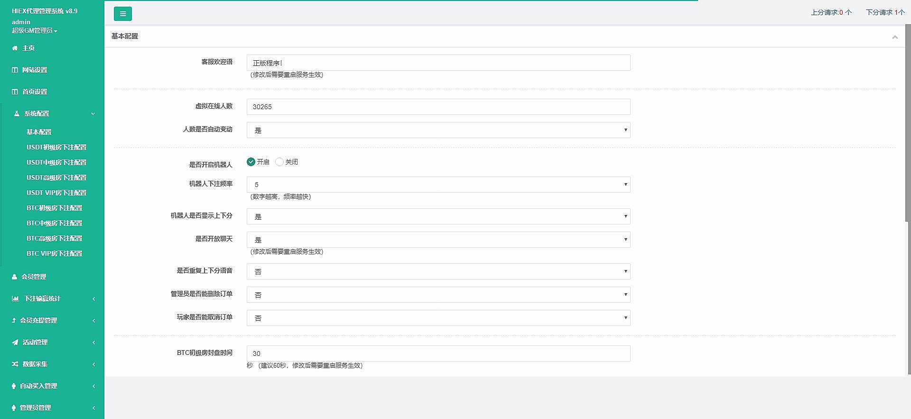Click the user icon for 会员管理
Screen dimensions: 911x419
[14, 277]
